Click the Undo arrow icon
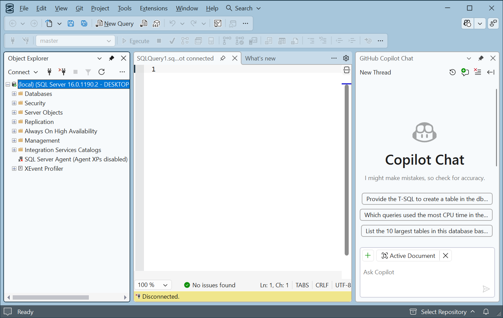This screenshot has width=503, height=318. tap(172, 23)
